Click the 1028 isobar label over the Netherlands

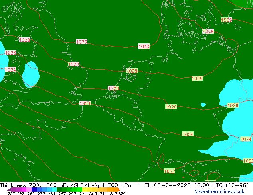pos(132,71)
